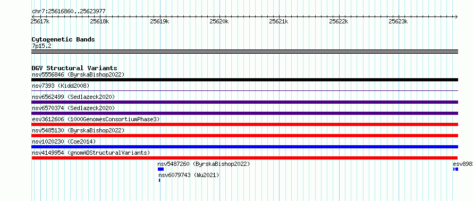Open variant nsv4149954 (gnomADStructuralVariants) label
The height and width of the screenshot is (201, 473).
[x=91, y=153]
